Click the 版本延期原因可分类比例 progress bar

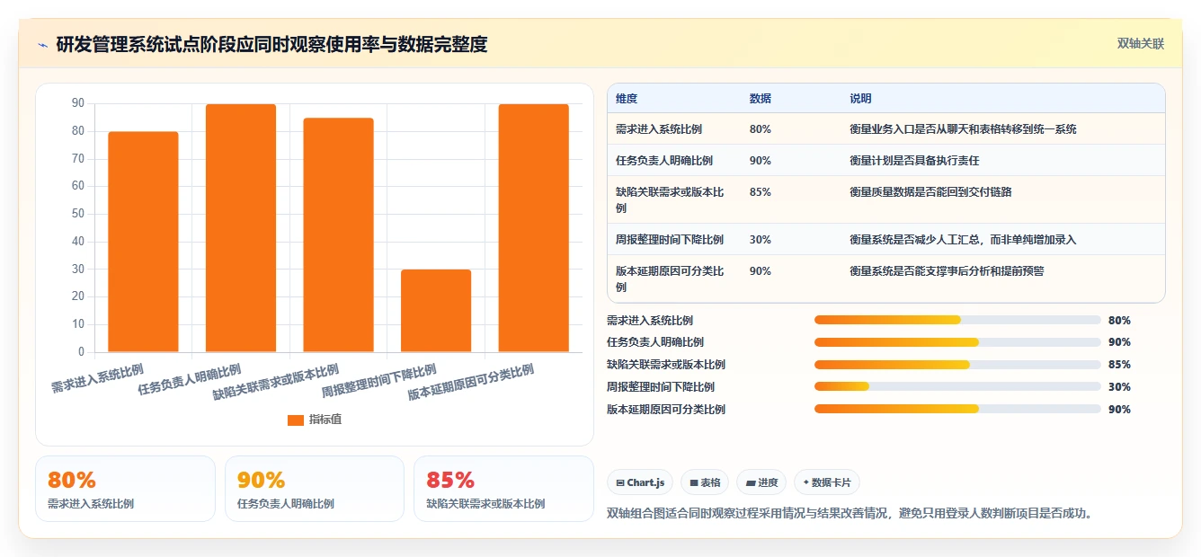tap(957, 409)
